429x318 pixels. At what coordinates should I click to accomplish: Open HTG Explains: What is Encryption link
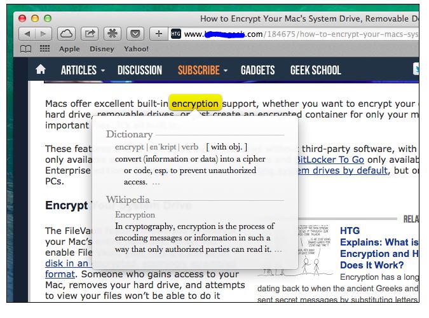(379, 248)
